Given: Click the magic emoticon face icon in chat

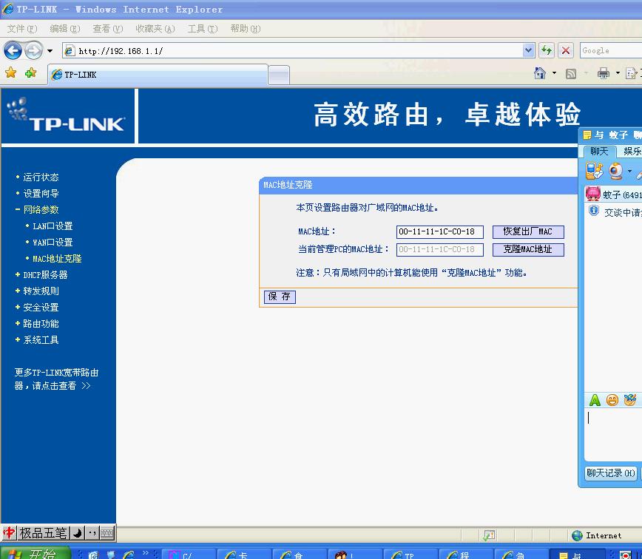Looking at the screenshot, I should pos(630,399).
